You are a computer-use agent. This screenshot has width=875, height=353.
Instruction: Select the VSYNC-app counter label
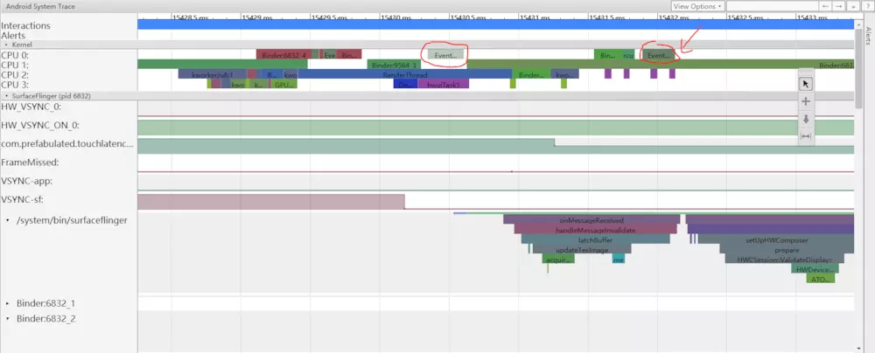coord(27,181)
